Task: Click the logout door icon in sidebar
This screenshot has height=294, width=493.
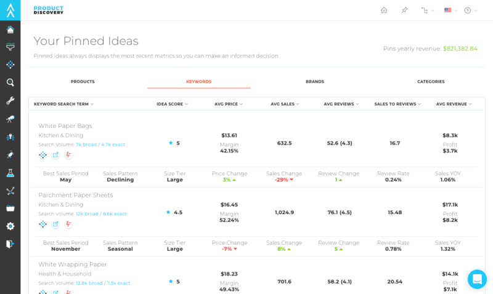Action: (x=10, y=244)
